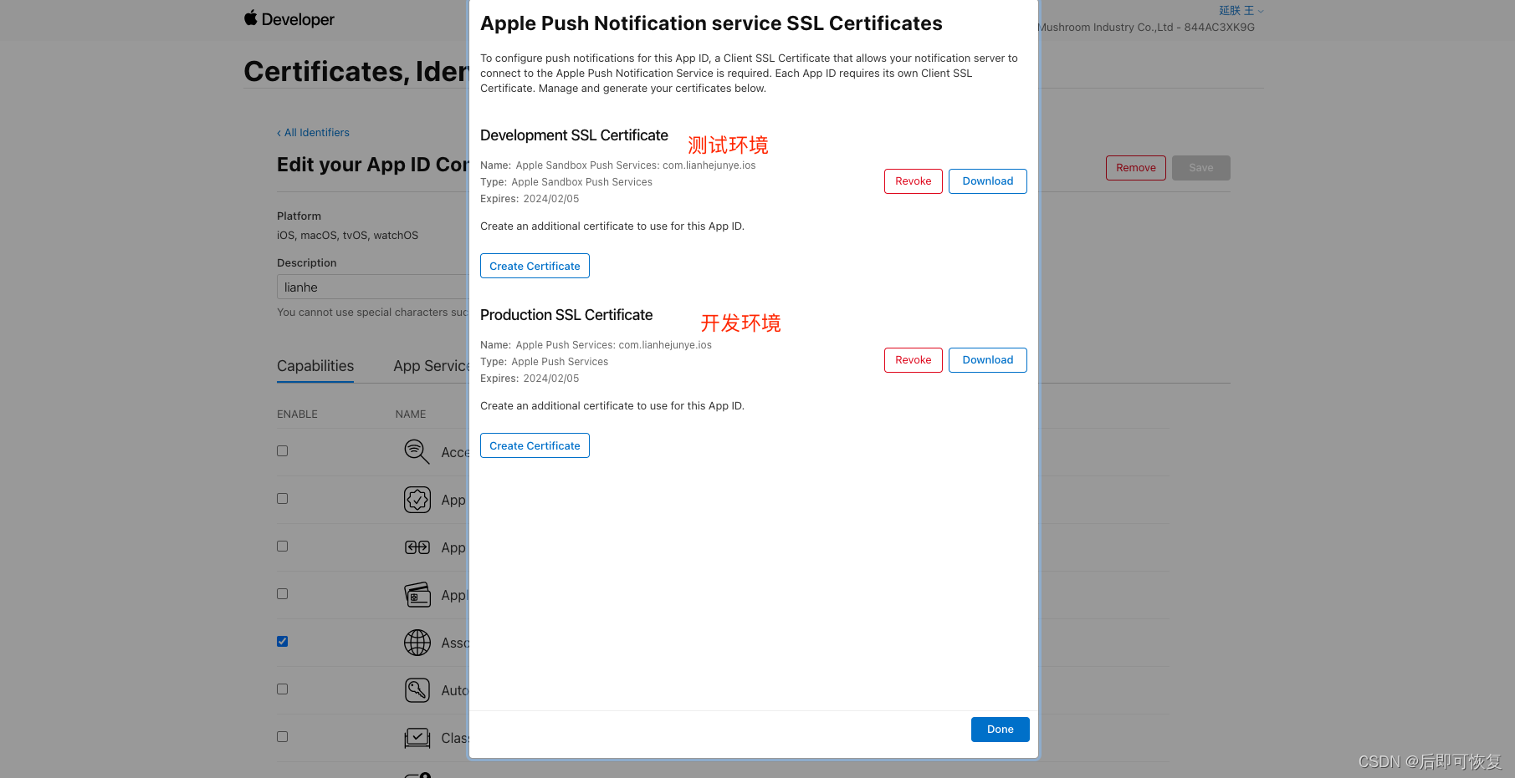Click the App Attest badge icon
This screenshot has height=778, width=1515.
[417, 500]
